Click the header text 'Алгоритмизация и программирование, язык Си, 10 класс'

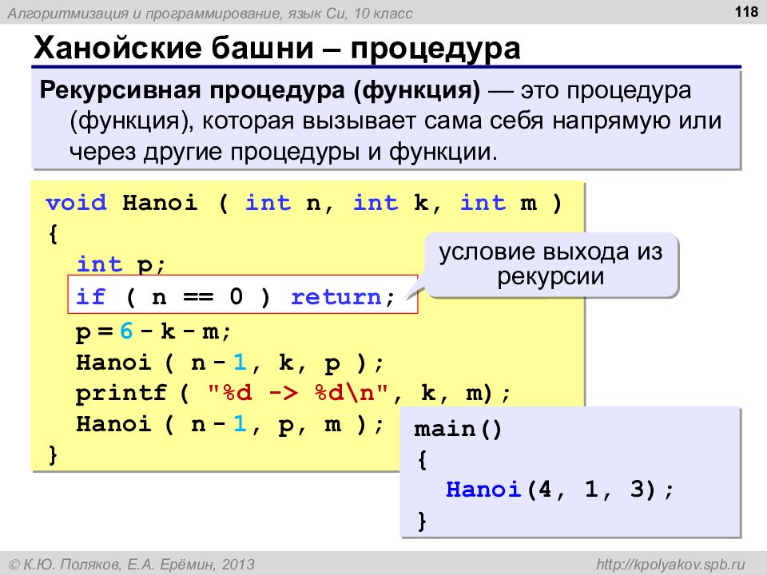tap(210, 14)
